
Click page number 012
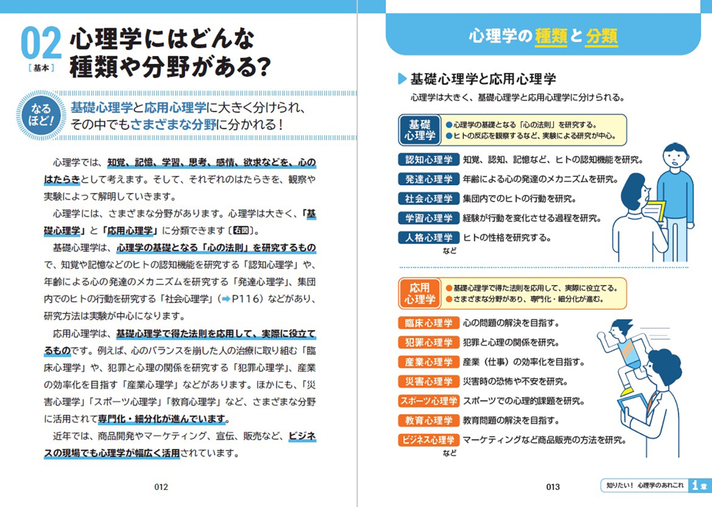pyautogui.click(x=161, y=487)
